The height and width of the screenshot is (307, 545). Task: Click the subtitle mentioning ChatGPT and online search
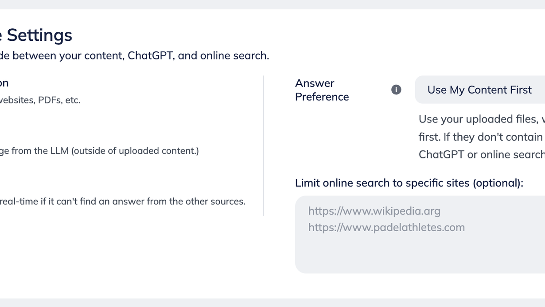[135, 55]
